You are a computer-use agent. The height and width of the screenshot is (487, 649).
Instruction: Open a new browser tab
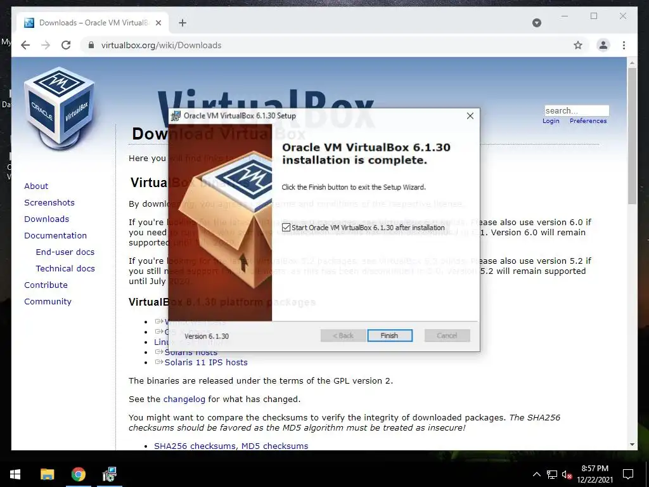(182, 23)
